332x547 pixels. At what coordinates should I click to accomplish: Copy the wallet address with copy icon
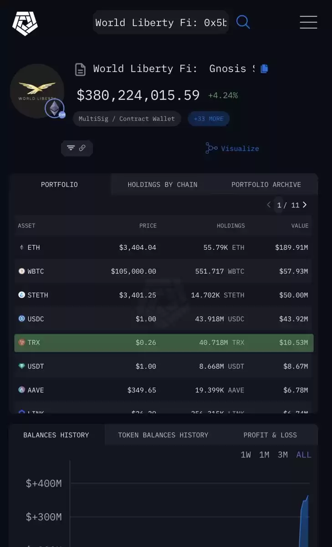point(264,68)
